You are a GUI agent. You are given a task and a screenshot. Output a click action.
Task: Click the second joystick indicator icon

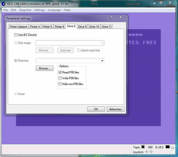click(x=151, y=152)
